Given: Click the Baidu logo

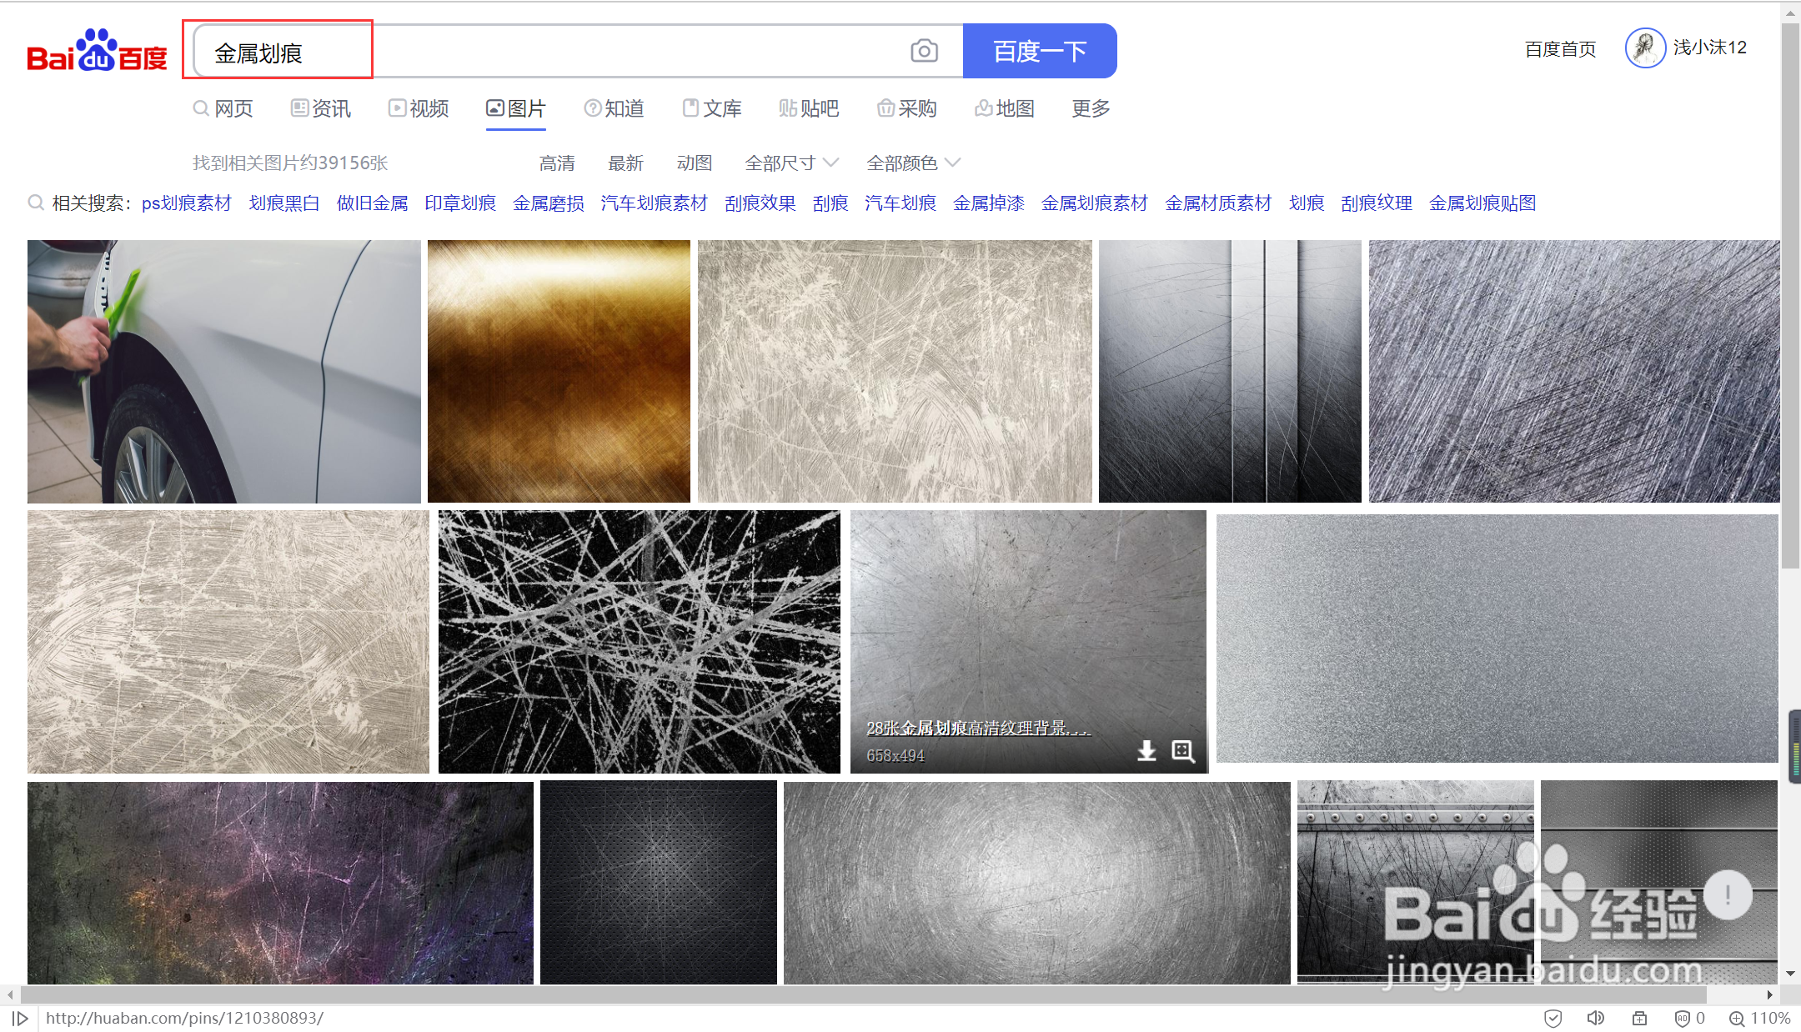Looking at the screenshot, I should [x=97, y=51].
